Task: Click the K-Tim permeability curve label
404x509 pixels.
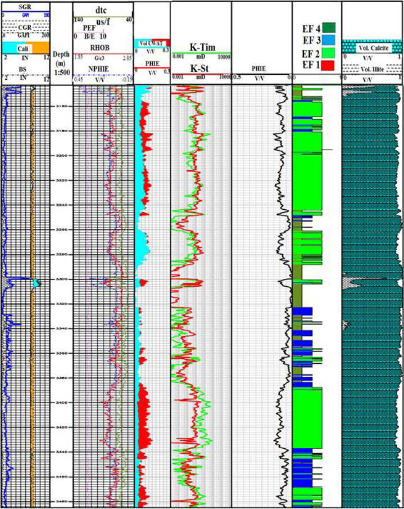Action: [201, 48]
